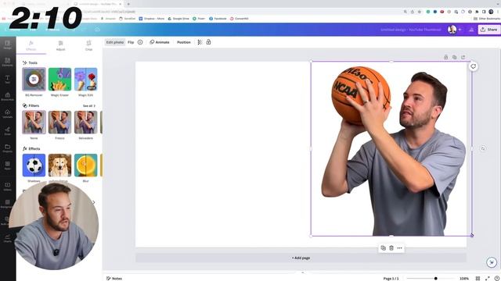Viewport: 501px width, 281px height.
Task: Click the Flip button
Action: pos(131,42)
